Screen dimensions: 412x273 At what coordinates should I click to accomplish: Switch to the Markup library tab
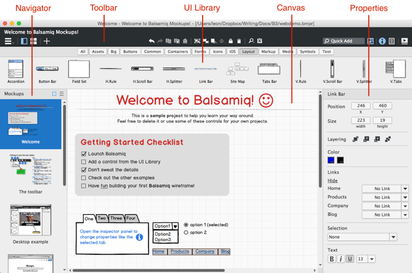coord(268,52)
